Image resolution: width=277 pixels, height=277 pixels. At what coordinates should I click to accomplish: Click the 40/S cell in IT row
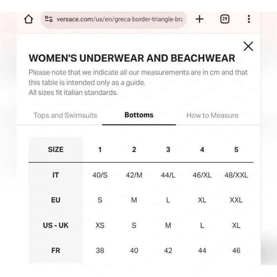click(100, 175)
